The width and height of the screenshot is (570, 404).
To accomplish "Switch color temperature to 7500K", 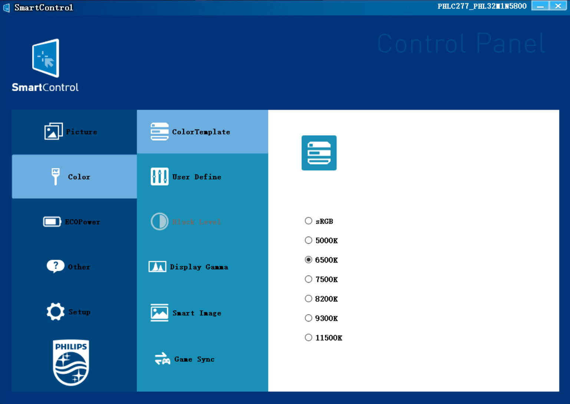I will 308,279.
